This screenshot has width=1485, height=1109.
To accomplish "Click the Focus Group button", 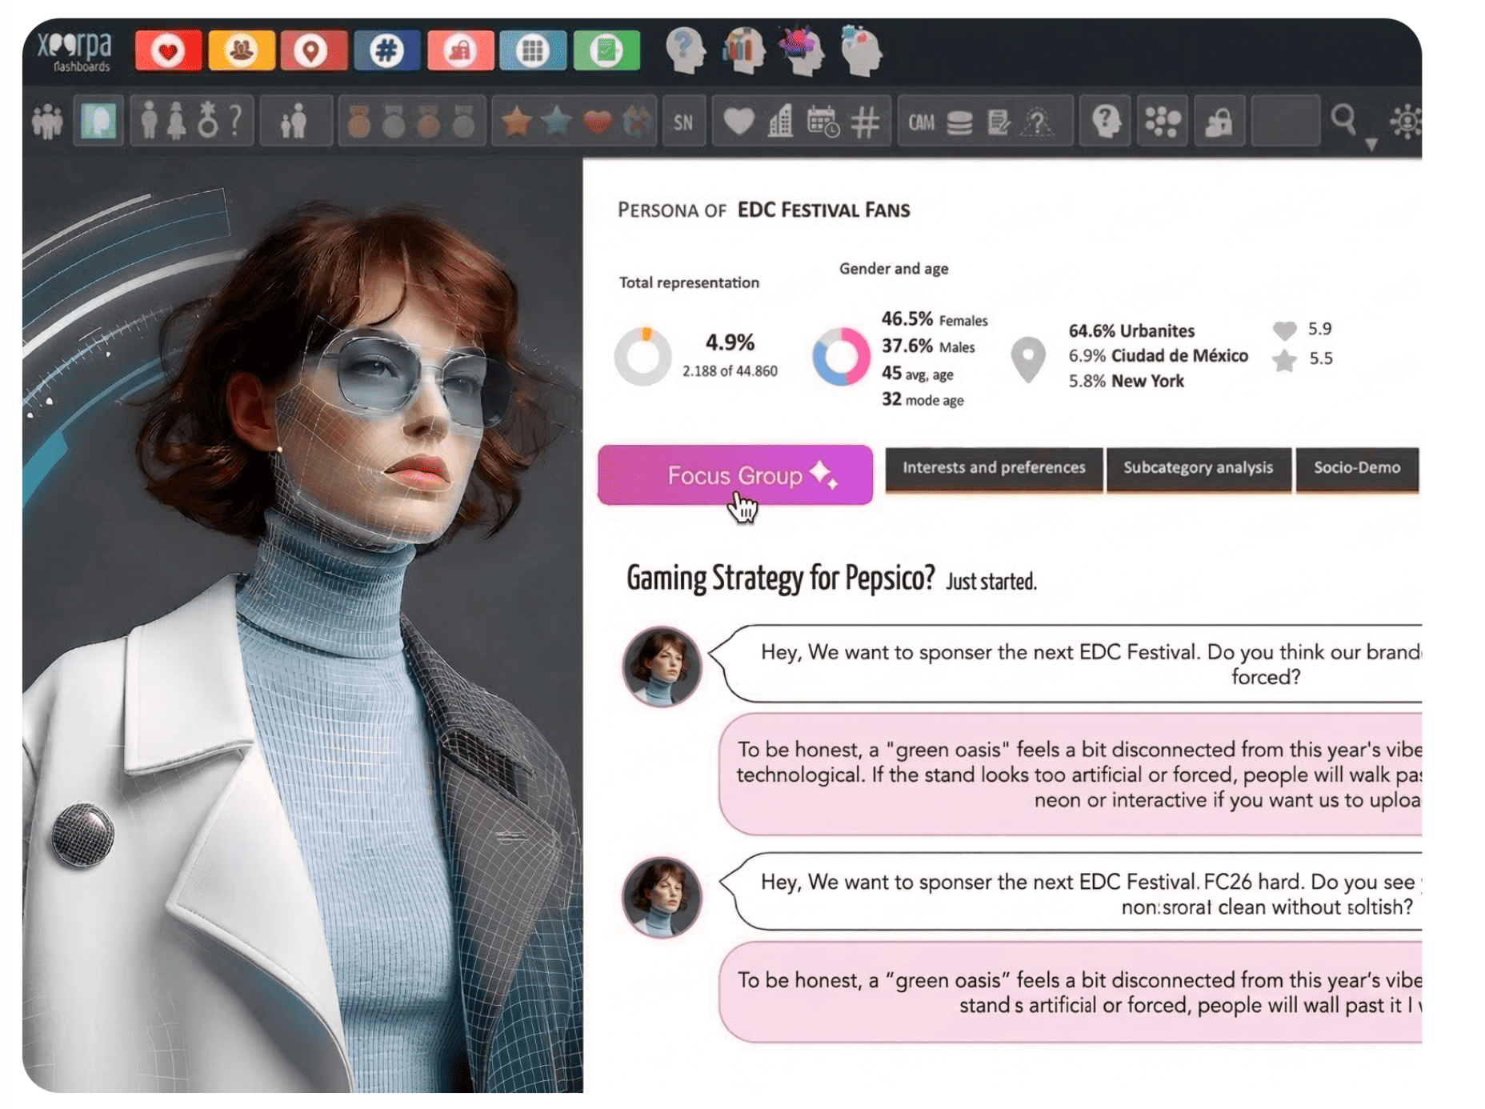I will point(735,475).
